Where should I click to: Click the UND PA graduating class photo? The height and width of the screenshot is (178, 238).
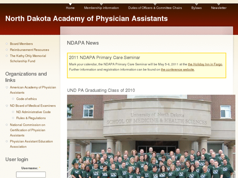(x=151, y=136)
